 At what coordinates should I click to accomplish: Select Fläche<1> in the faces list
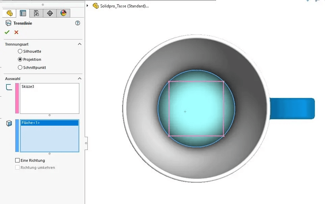pos(31,123)
